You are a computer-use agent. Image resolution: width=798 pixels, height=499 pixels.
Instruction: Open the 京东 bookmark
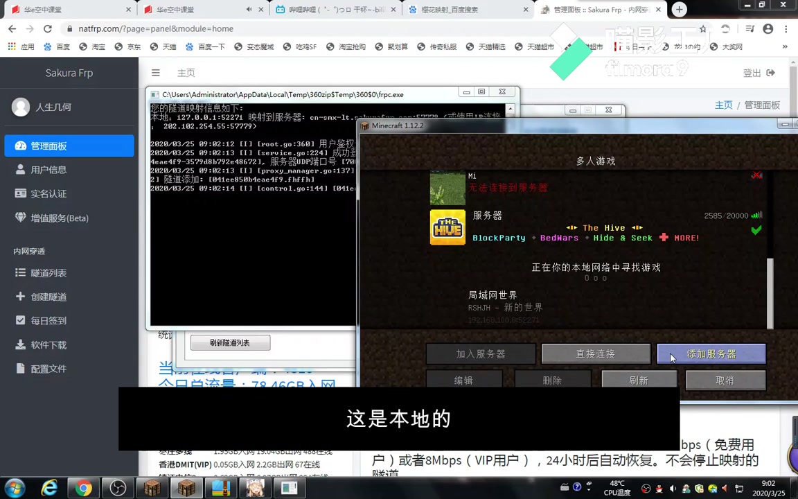coord(127,47)
